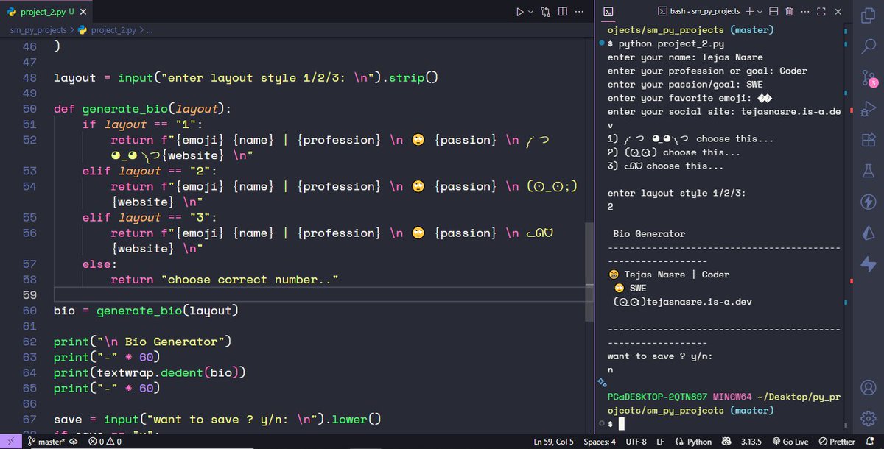The height and width of the screenshot is (449, 884).
Task: Split the terminal panel
Action: pyautogui.click(x=773, y=11)
